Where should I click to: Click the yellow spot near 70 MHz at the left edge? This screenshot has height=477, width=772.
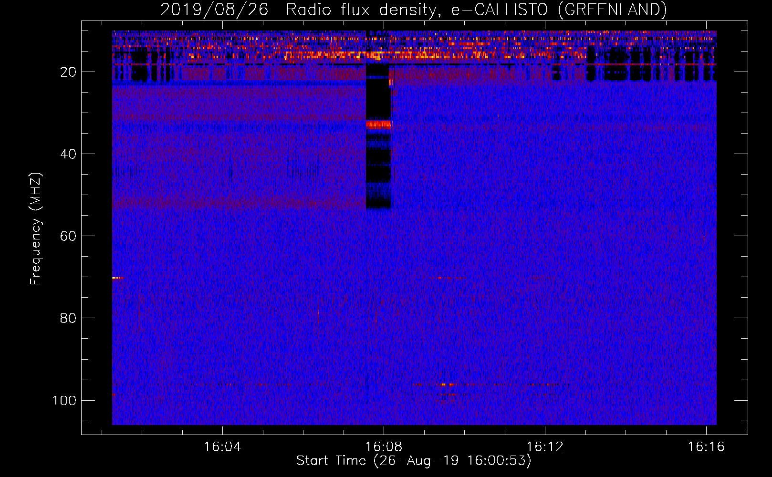tap(117, 278)
